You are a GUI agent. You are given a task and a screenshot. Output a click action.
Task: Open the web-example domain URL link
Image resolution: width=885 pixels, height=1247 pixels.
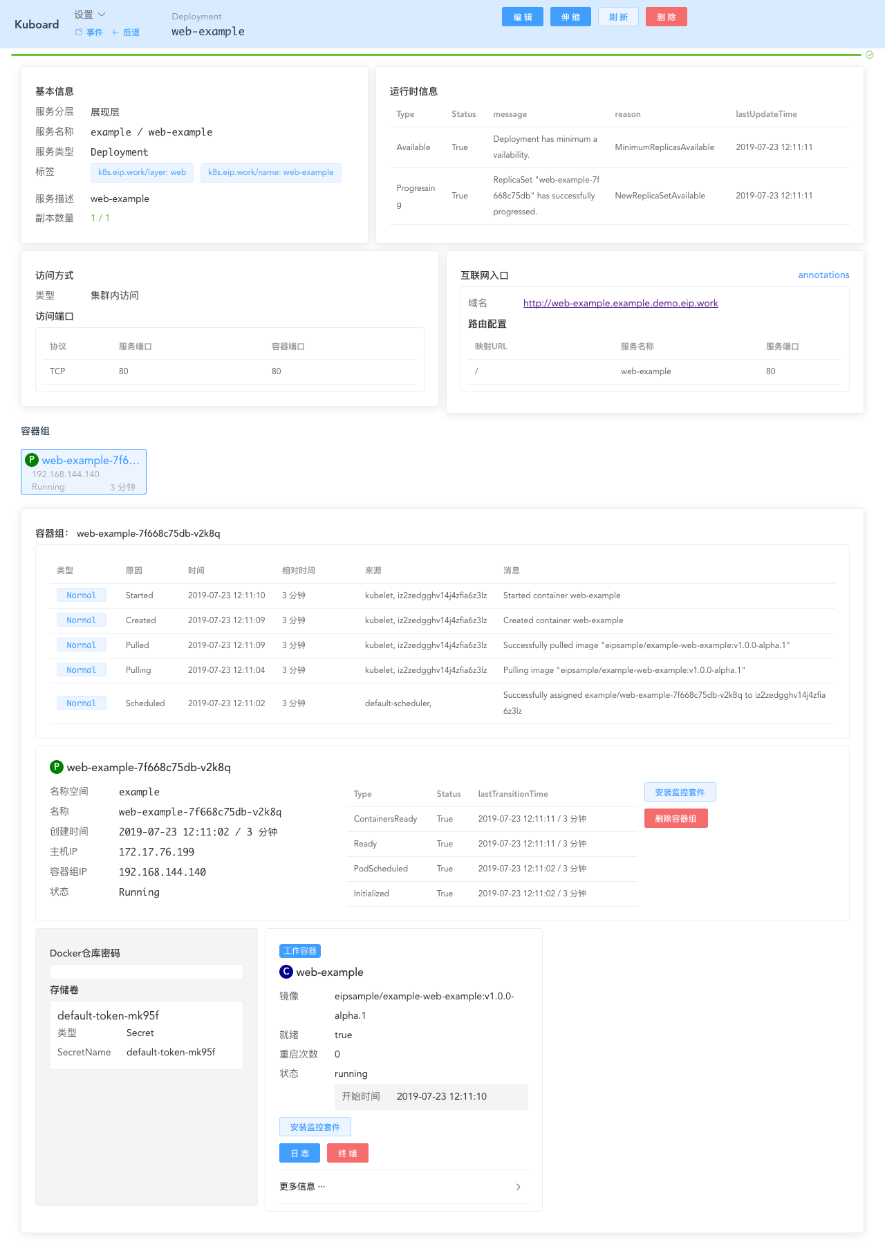click(620, 303)
